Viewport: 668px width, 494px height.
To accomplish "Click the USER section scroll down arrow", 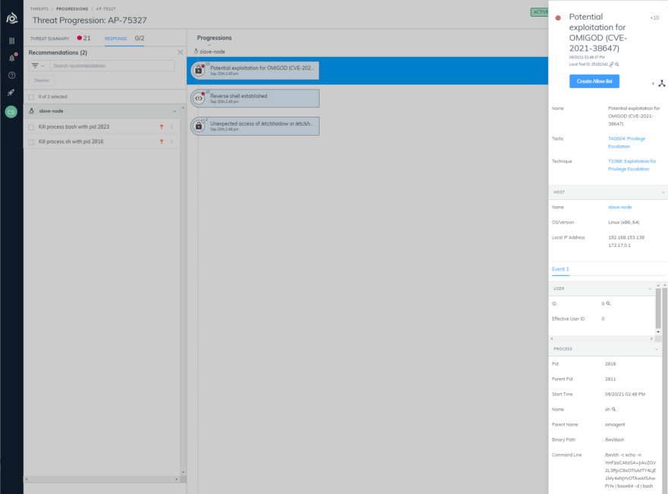I will click(658, 332).
